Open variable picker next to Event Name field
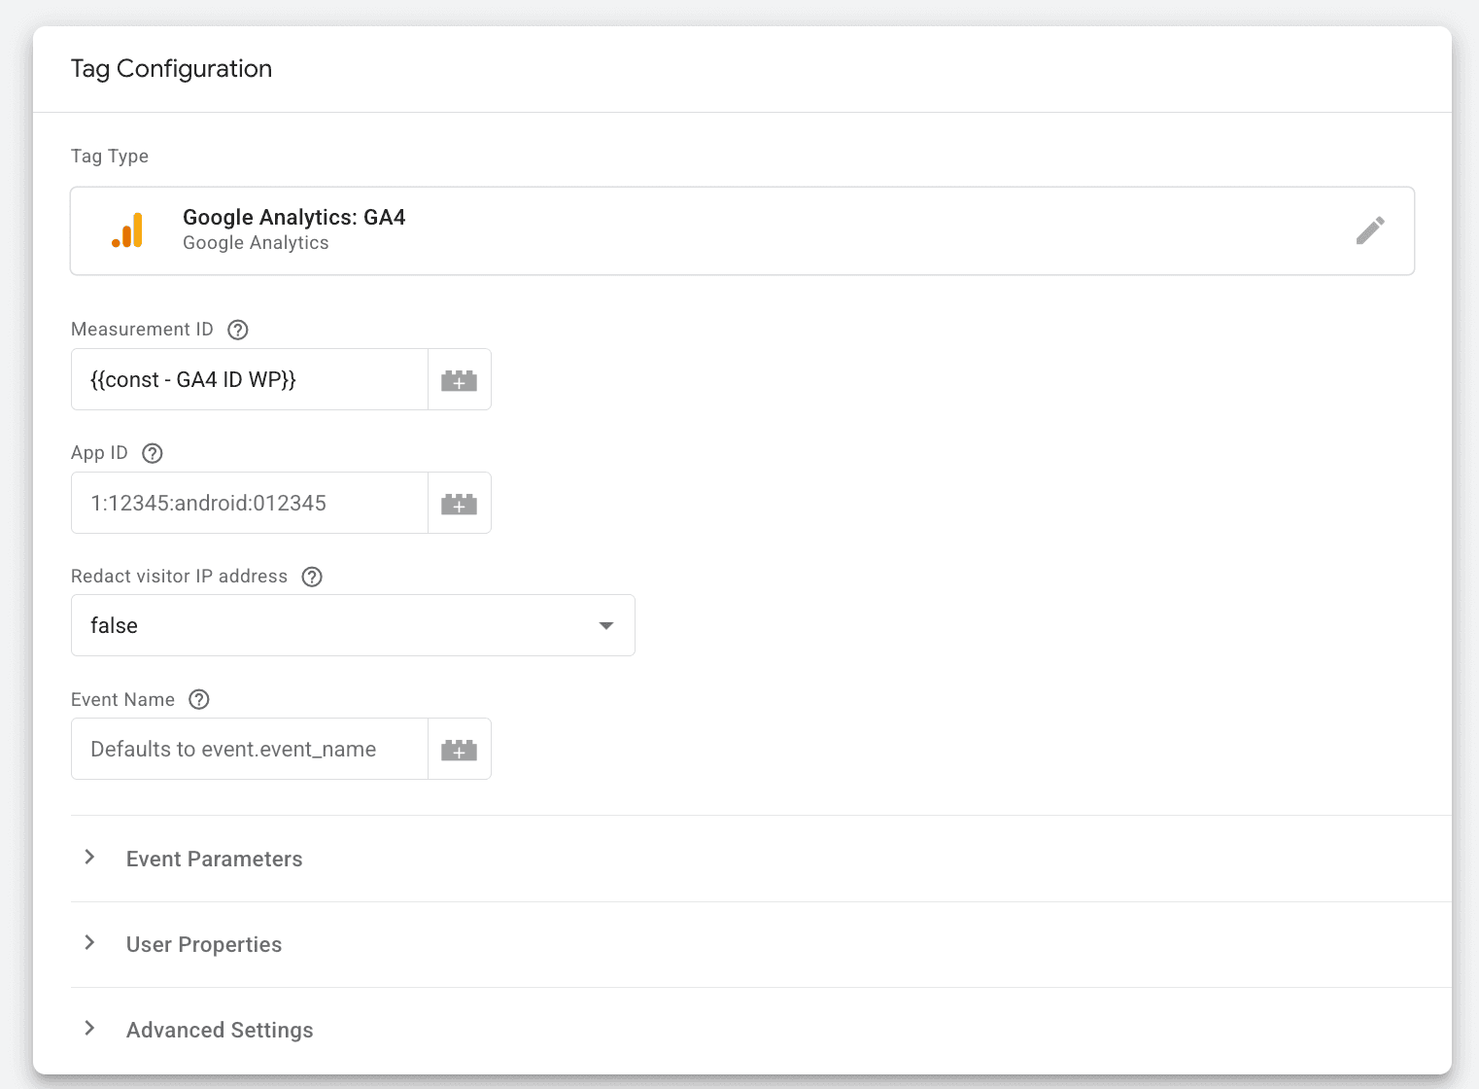Screen dimensions: 1479x1089 point(459,749)
